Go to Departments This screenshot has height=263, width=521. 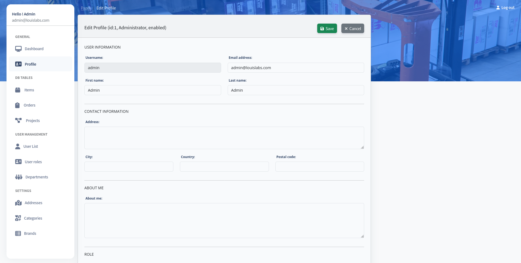(40, 177)
